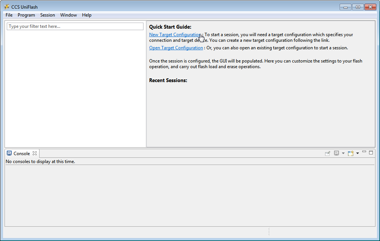Viewport: 380px width, 241px height.
Task: Open the Open Console dropdown arrow
Action: pos(357,153)
